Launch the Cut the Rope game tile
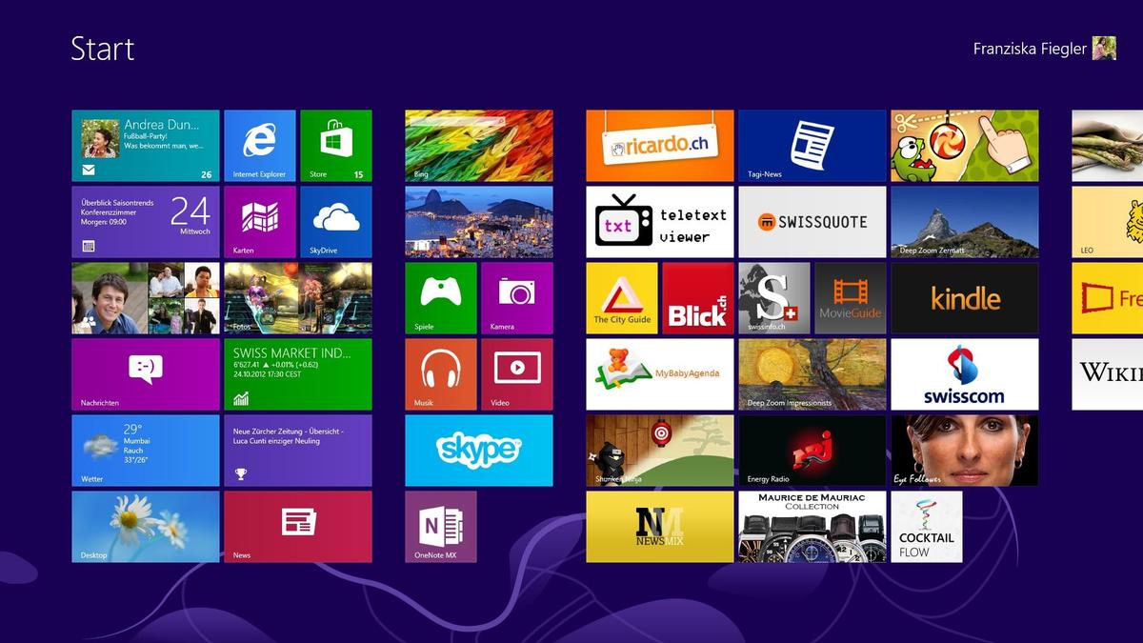Image resolution: width=1143 pixels, height=643 pixels. click(965, 146)
